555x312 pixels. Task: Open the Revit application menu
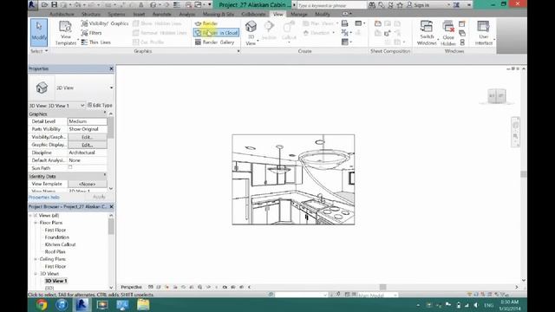point(33,4)
